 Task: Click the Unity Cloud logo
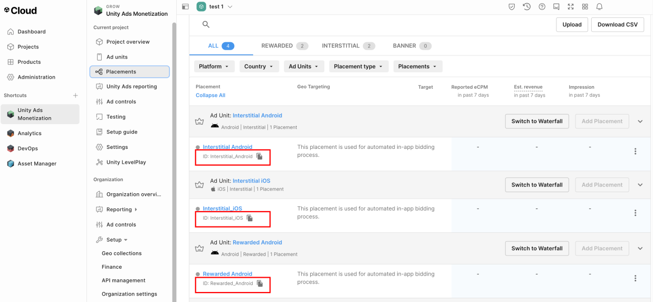(x=21, y=10)
